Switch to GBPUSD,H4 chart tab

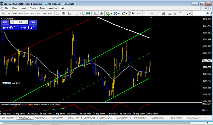pos(57,117)
